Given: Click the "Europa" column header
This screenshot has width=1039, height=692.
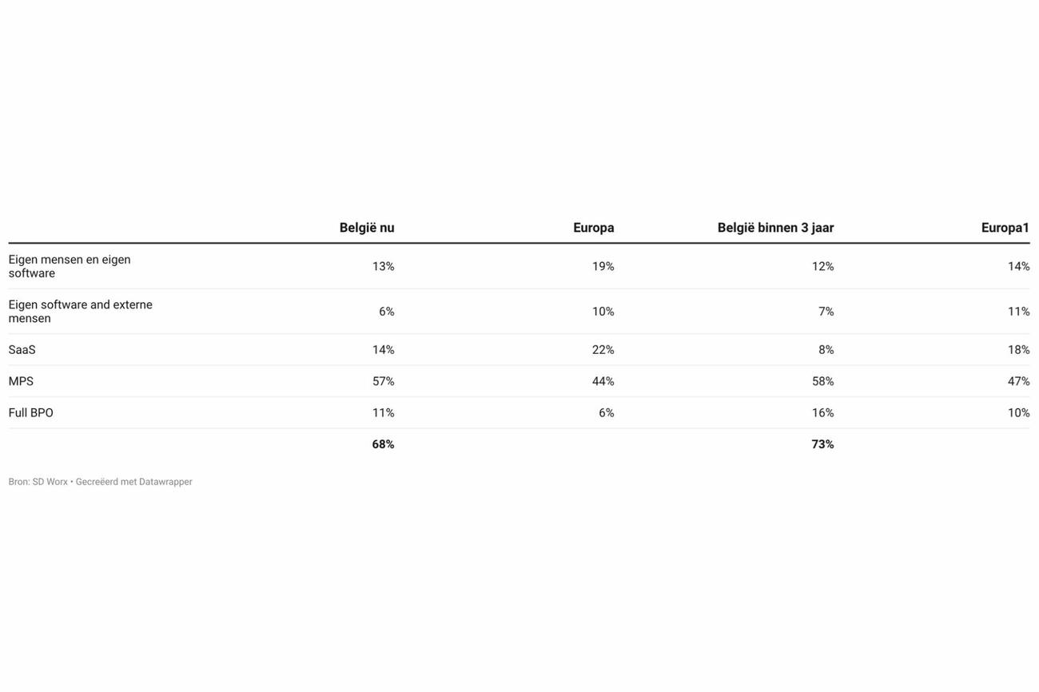Looking at the screenshot, I should pos(594,228).
